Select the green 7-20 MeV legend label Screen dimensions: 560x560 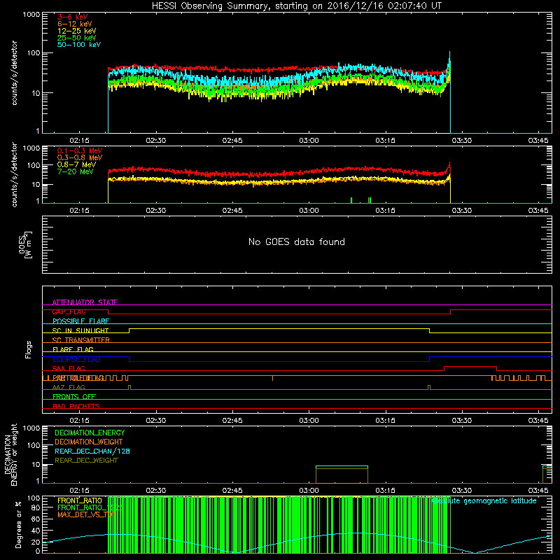point(75,171)
